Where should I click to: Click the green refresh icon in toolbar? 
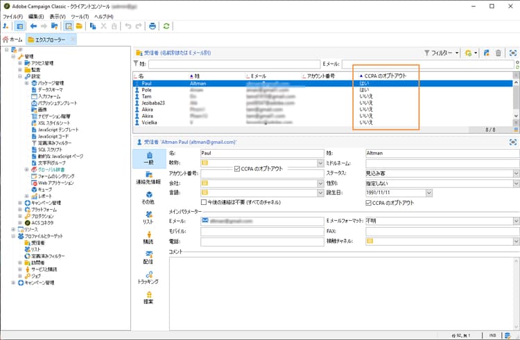166,26
